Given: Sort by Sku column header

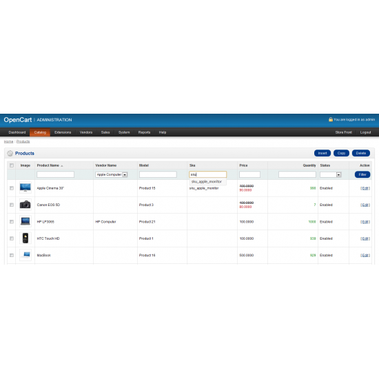Looking at the screenshot, I should point(192,165).
